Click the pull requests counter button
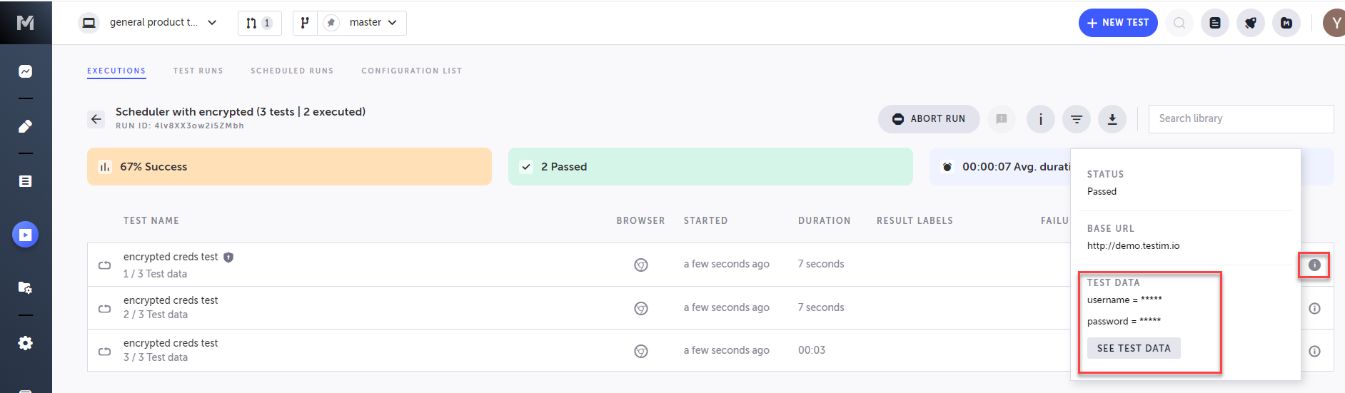The width and height of the screenshot is (1345, 393). (x=259, y=23)
